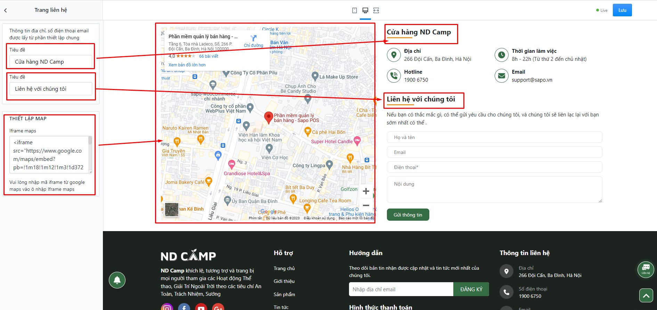Edit the title field containing 'Cửa hàng ND Camp'
Viewport: 657px width, 310px height.
pos(51,62)
